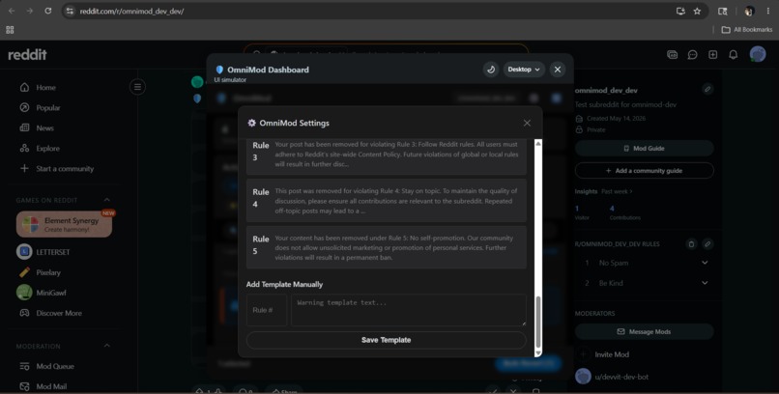Toggle dark mode moon in OmniMod Dashboard

[x=491, y=70]
